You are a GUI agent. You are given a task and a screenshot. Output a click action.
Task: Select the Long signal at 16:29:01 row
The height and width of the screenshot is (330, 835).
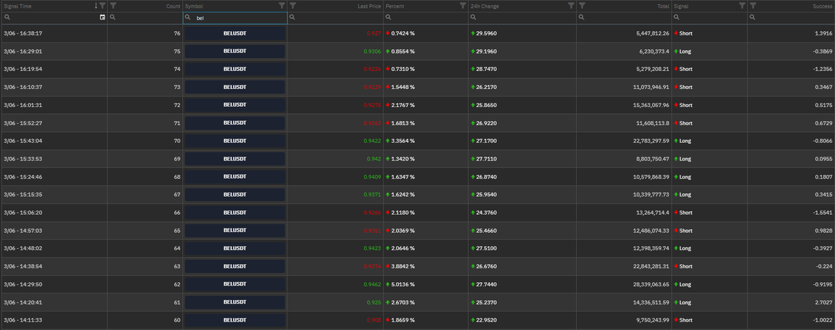(x=683, y=51)
